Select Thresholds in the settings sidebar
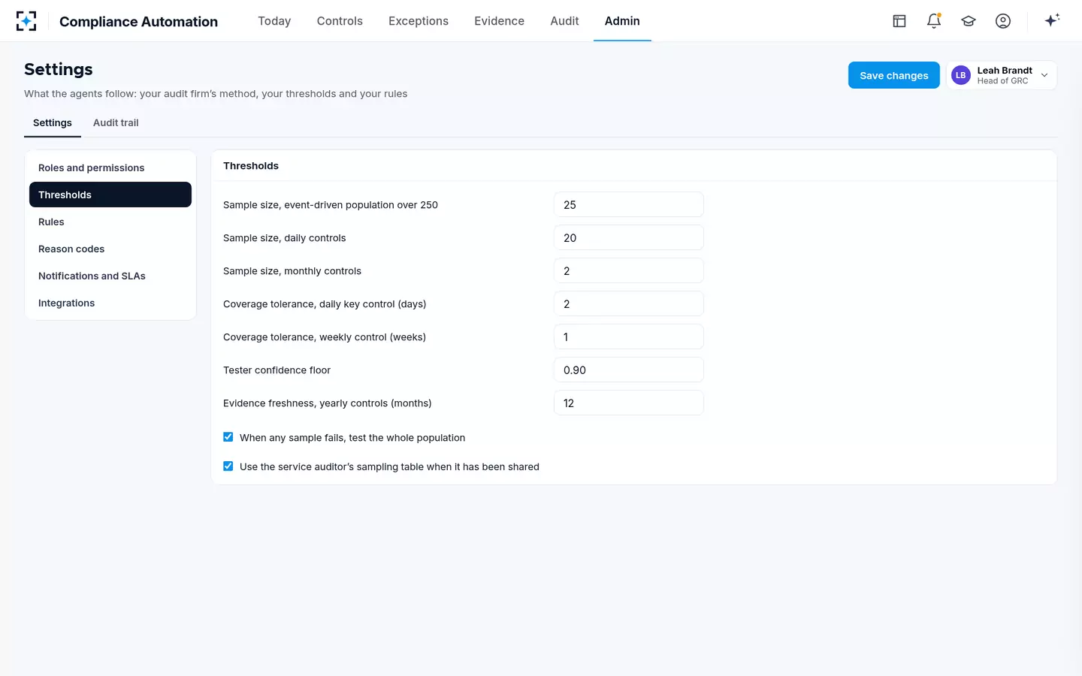The height and width of the screenshot is (676, 1082). tap(110, 195)
